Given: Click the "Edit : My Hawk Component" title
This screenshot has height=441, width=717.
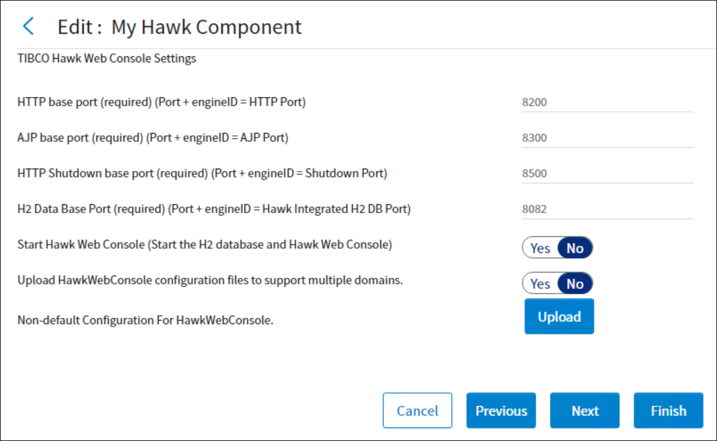Looking at the screenshot, I should (x=179, y=27).
